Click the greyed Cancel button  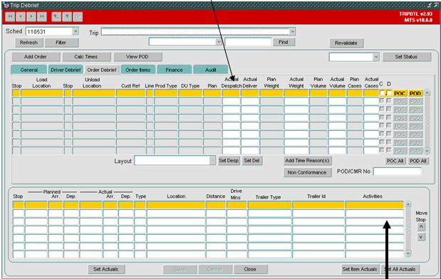pyautogui.click(x=214, y=269)
